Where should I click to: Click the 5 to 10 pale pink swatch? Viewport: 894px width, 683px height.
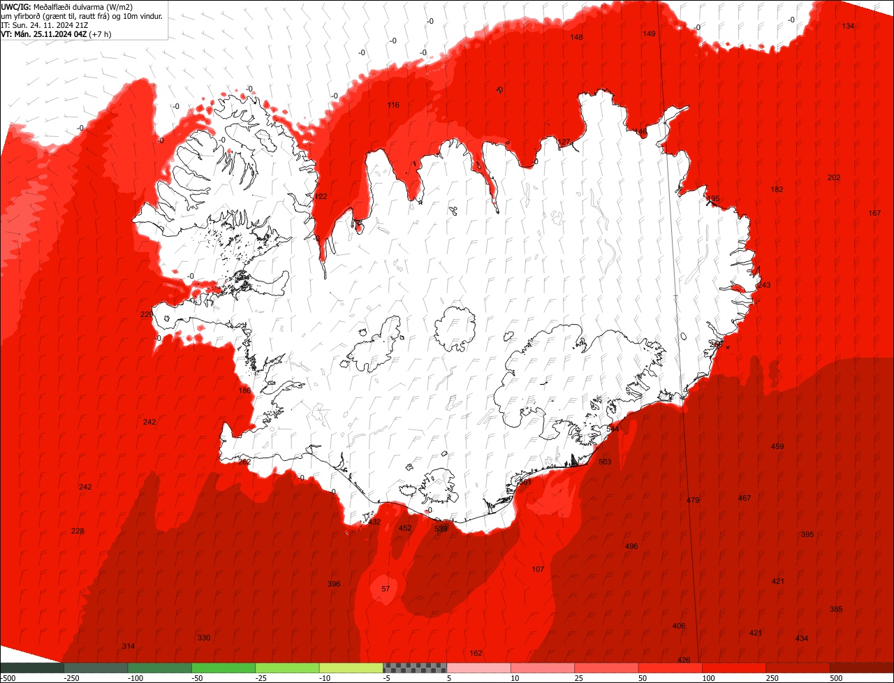click(x=479, y=668)
